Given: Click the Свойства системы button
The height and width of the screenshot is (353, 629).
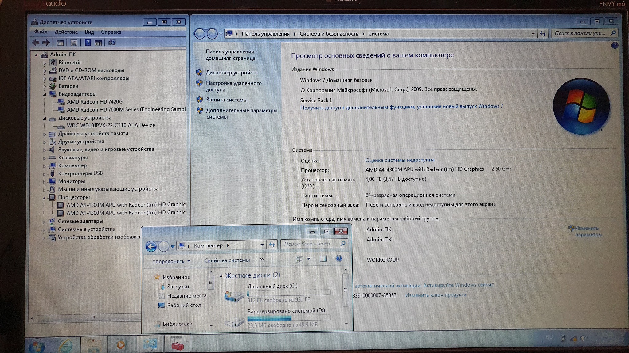Looking at the screenshot, I should (227, 260).
